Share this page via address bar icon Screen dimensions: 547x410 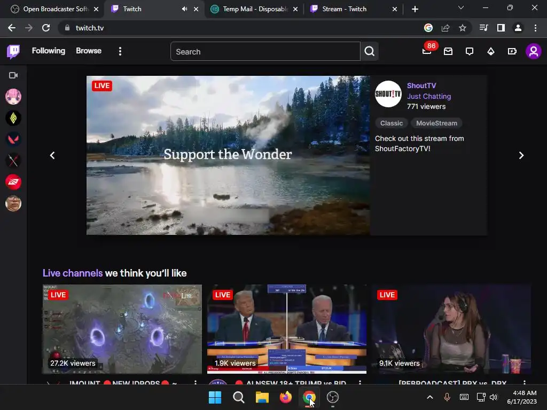click(x=446, y=28)
